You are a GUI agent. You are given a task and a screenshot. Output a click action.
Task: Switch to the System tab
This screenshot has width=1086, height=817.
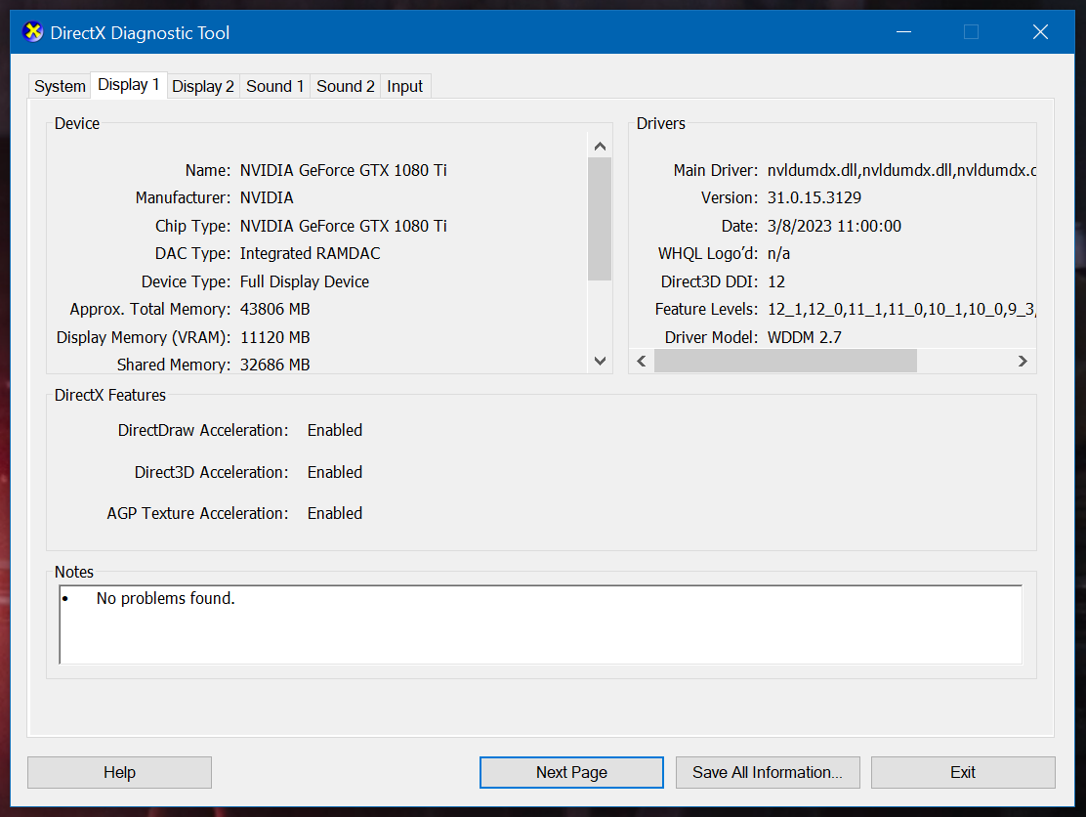(x=60, y=86)
